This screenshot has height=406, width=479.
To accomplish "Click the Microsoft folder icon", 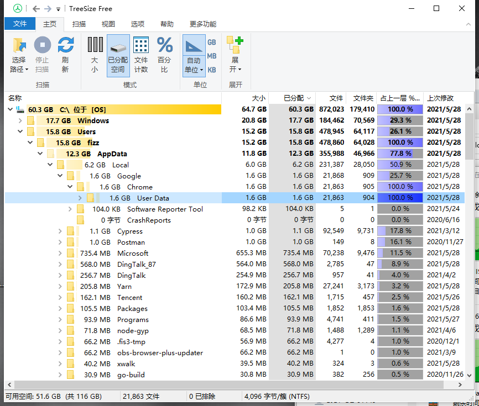I will (x=70, y=253).
